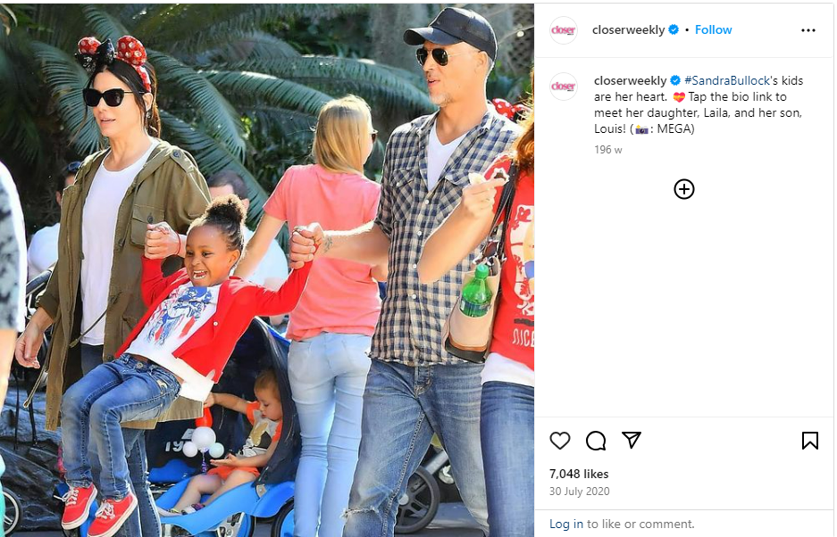Image resolution: width=837 pixels, height=537 pixels.
Task: Click the camera emoji in caption
Action: [x=641, y=129]
